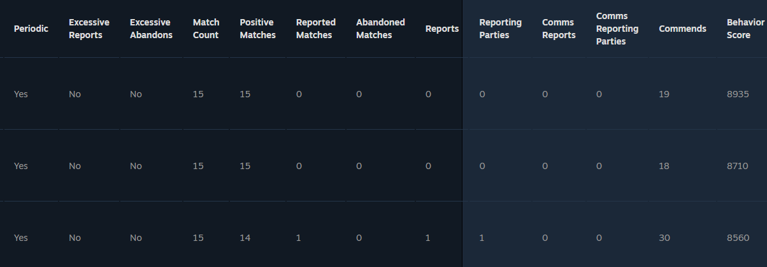Screen dimensions: 767x267
Task: Click Positive Matches 15 in 8710 row
Action: coord(245,166)
